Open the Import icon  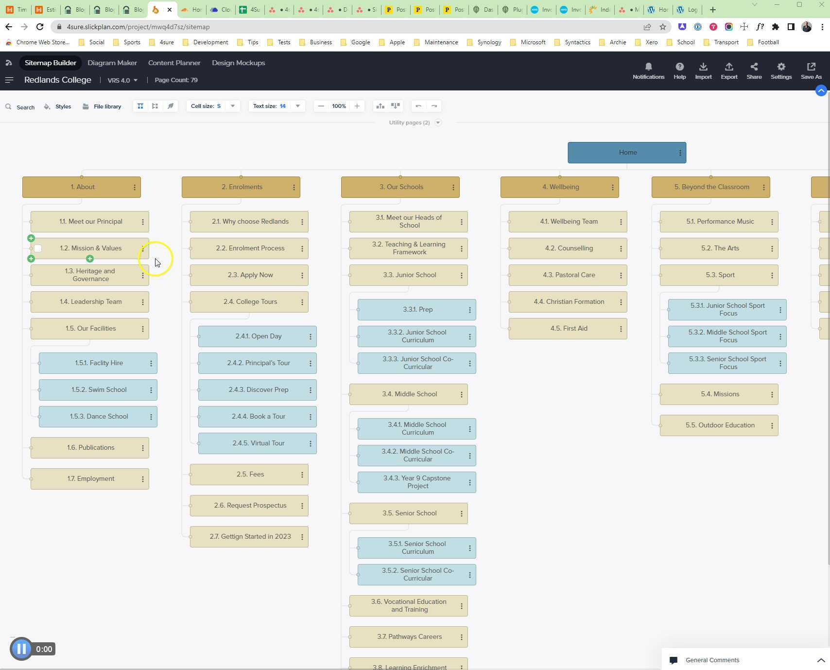(703, 68)
